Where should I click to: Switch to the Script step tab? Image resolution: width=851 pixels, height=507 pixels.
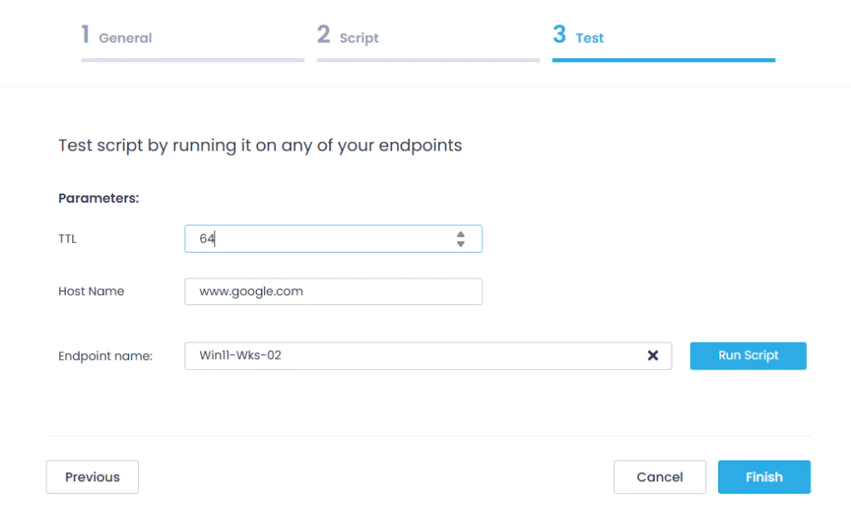(x=359, y=37)
